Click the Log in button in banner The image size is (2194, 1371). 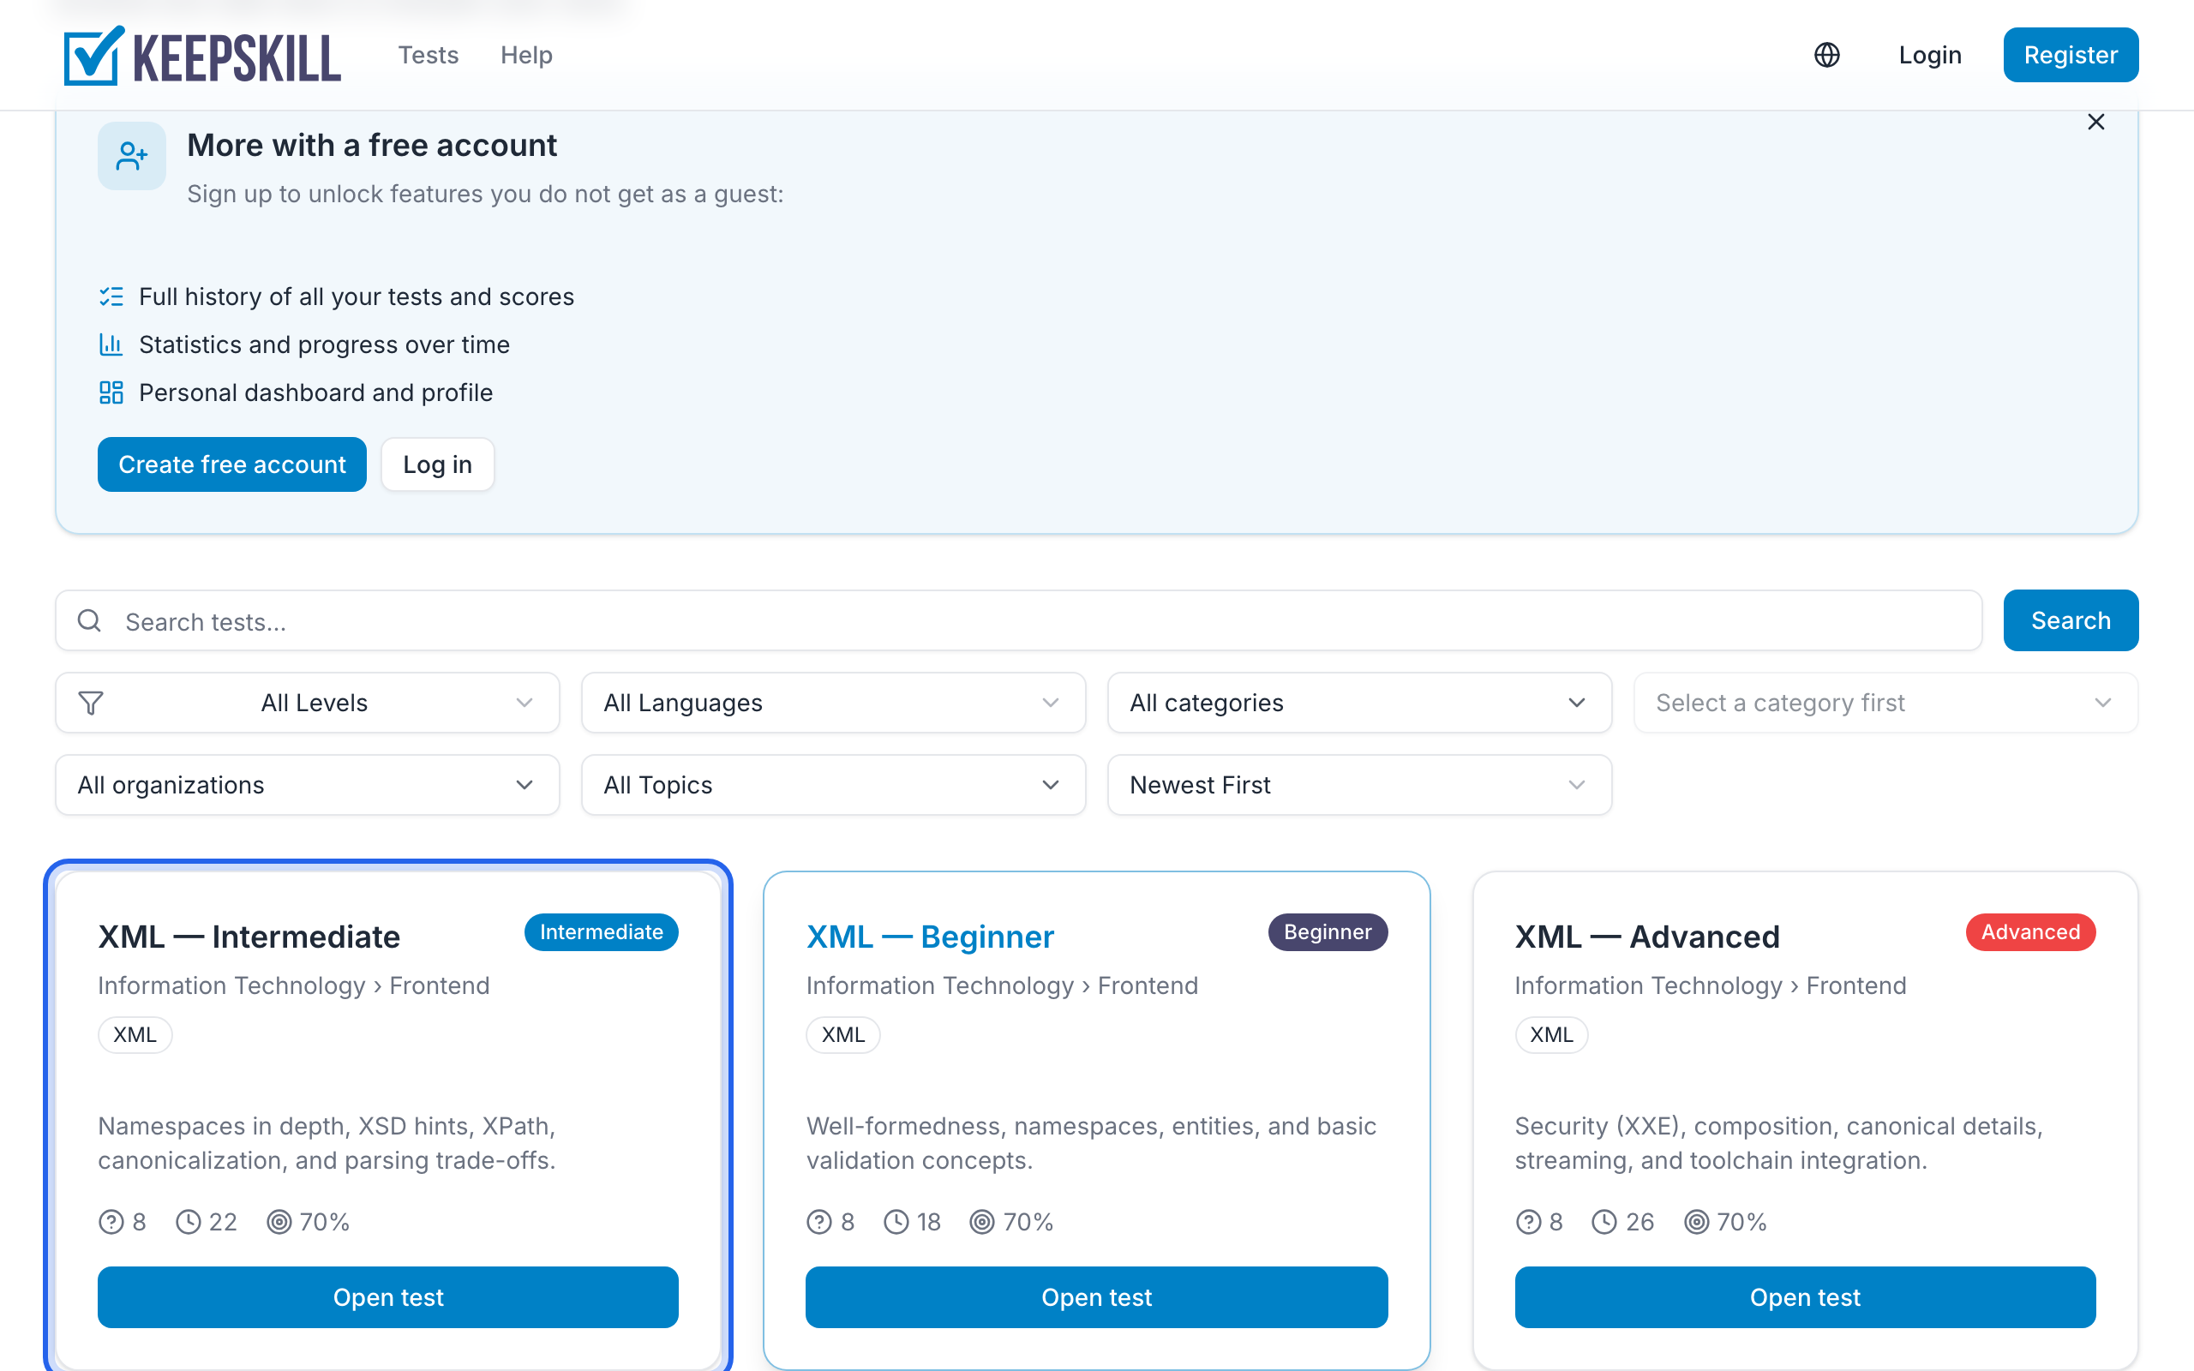[x=437, y=464]
